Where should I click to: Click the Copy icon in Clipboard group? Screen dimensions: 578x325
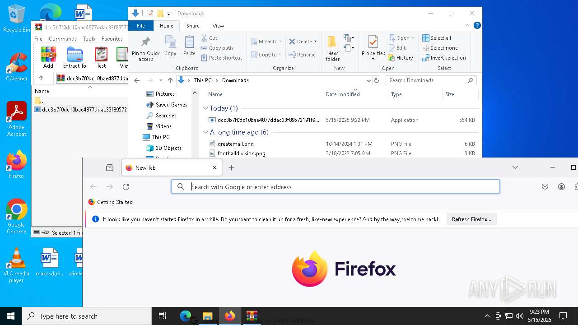(170, 46)
